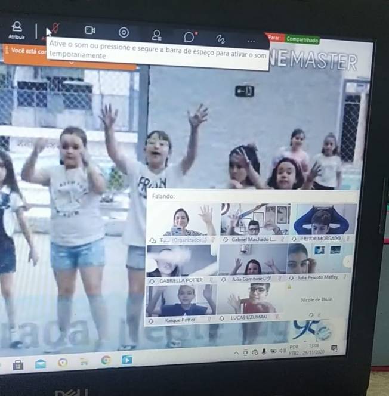Open the Windows notification center icon
This screenshot has width=389, height=396.
tap(334, 348)
